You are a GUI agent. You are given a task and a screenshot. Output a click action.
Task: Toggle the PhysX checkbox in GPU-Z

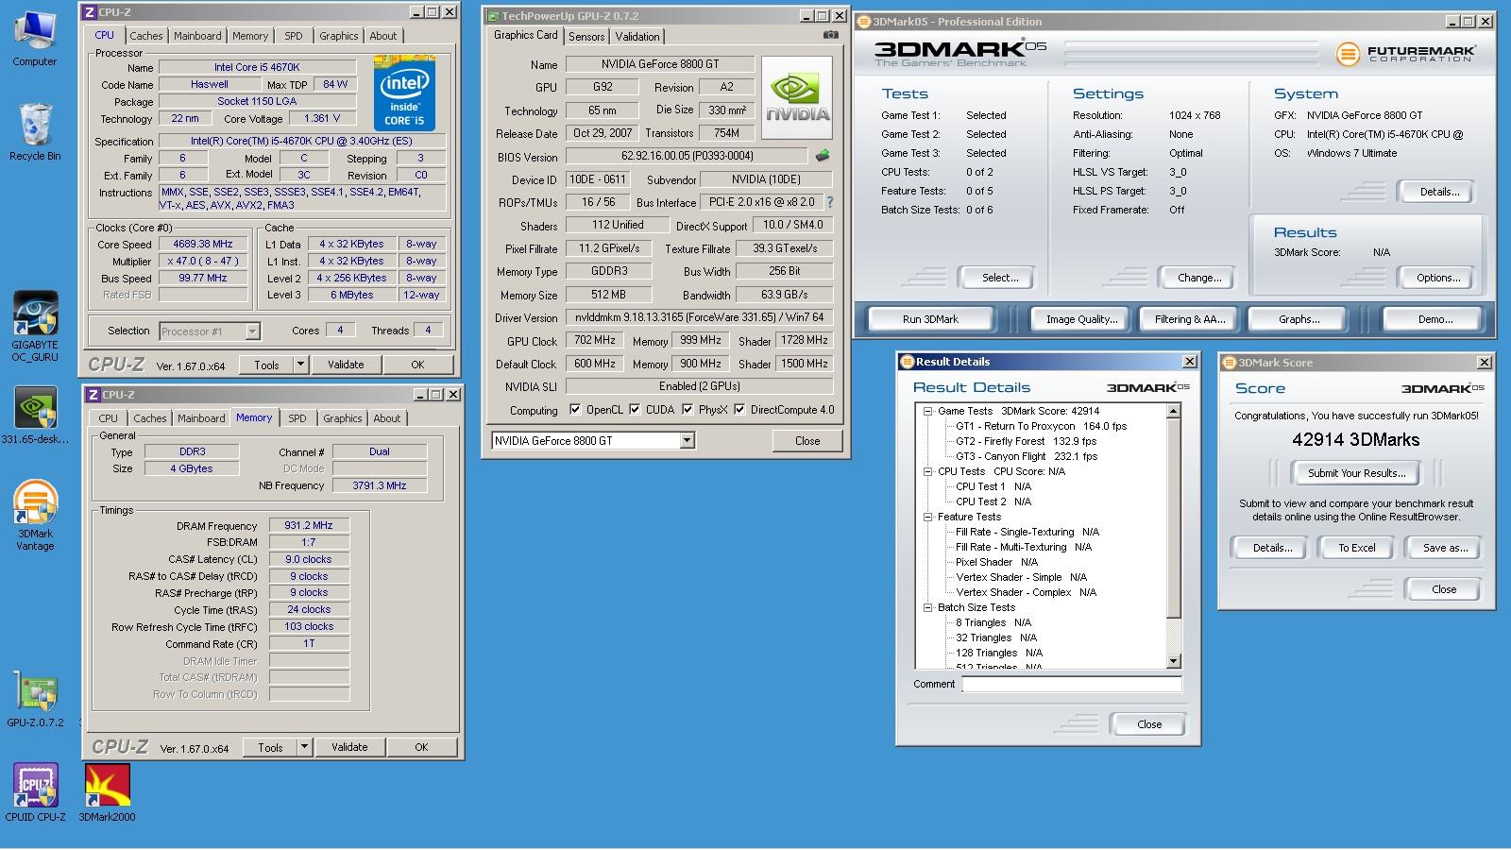point(688,410)
